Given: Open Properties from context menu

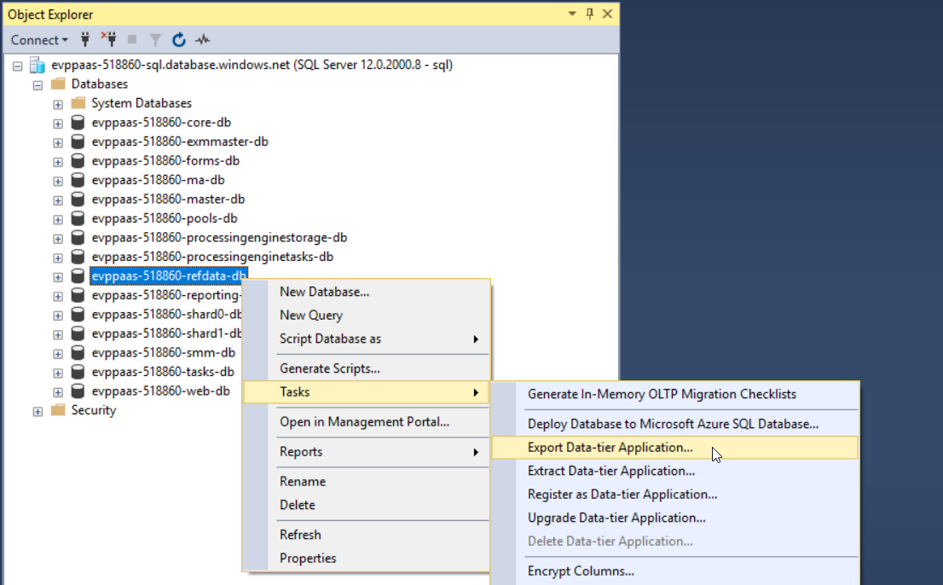Looking at the screenshot, I should pyautogui.click(x=367, y=558).
